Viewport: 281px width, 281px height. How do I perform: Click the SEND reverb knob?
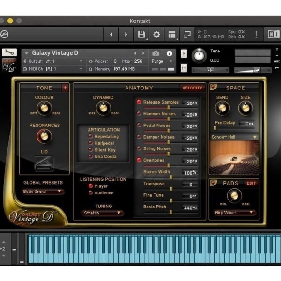[222, 108]
